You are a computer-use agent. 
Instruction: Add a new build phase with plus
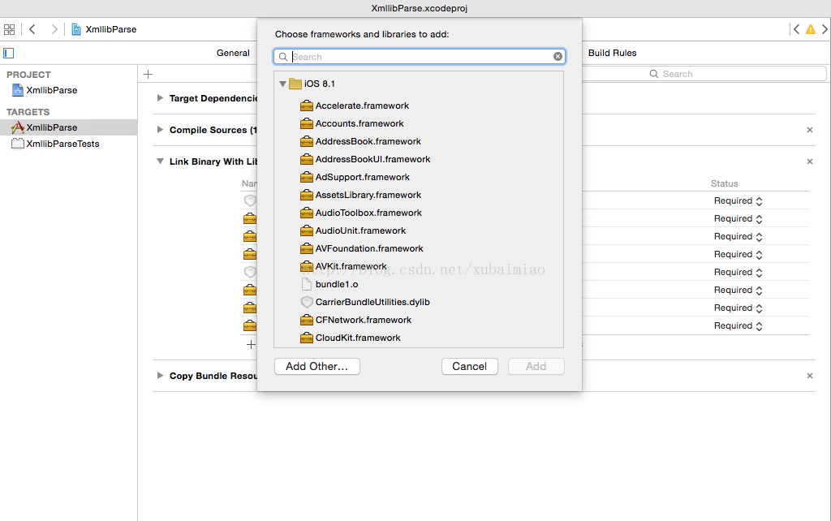click(149, 74)
